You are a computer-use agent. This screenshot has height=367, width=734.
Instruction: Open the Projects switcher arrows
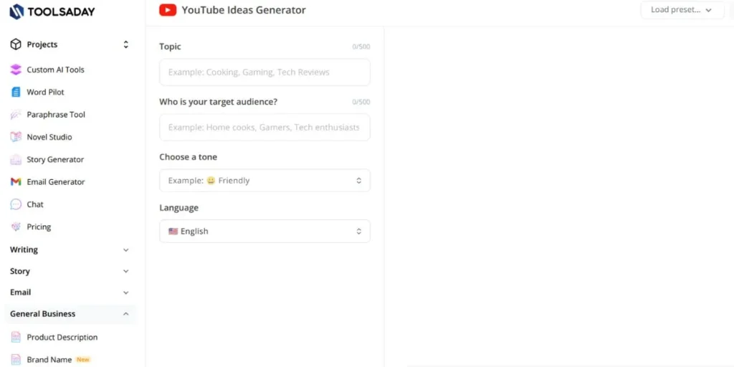(x=125, y=44)
